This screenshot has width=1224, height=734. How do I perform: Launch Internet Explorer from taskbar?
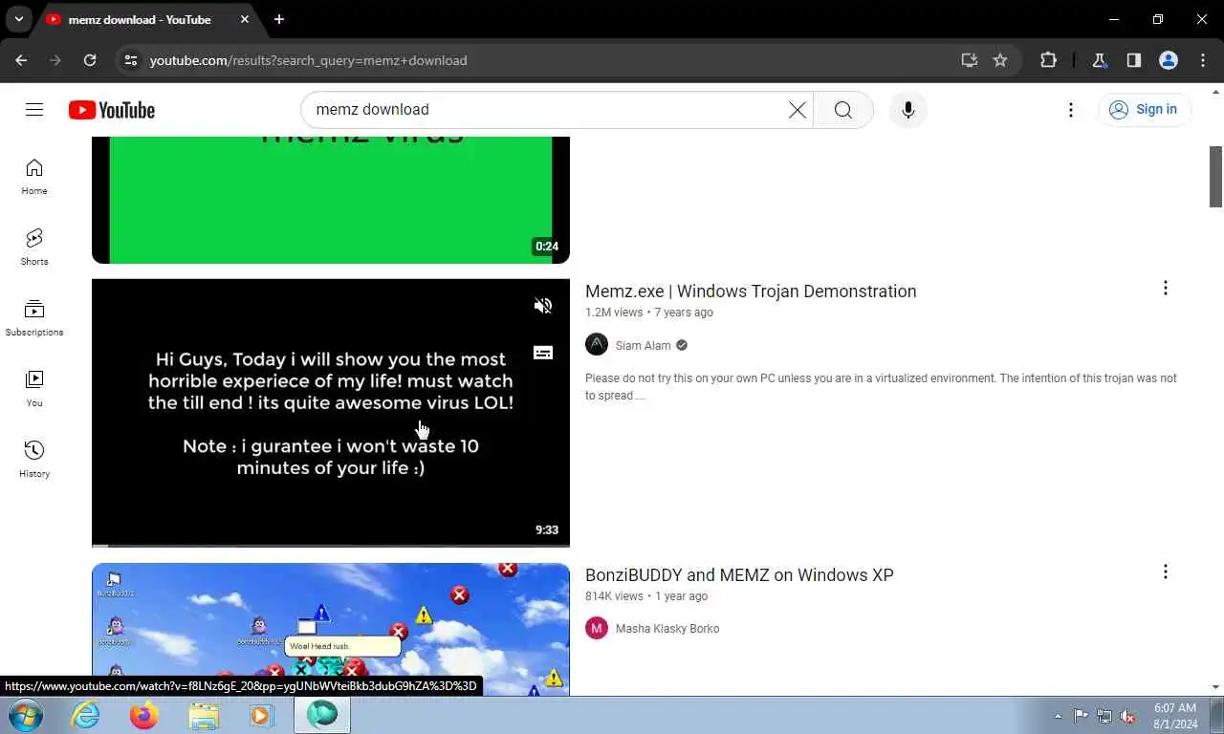point(85,715)
